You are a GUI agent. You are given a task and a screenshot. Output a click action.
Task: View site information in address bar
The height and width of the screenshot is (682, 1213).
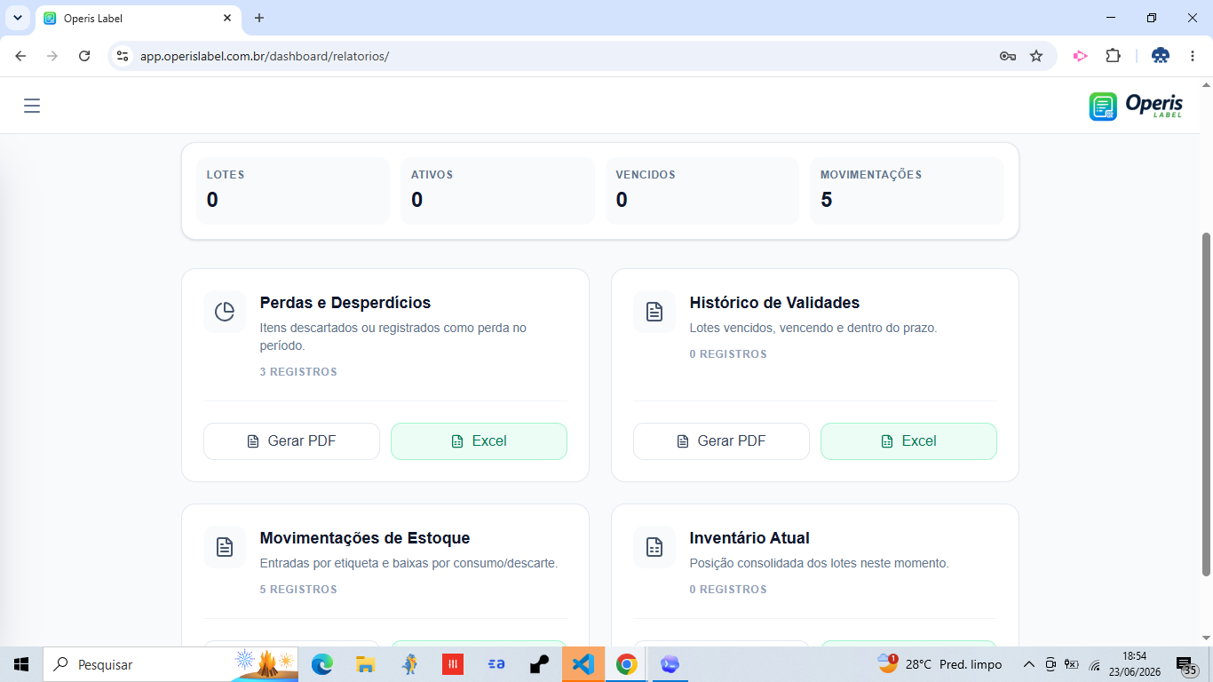click(x=123, y=56)
